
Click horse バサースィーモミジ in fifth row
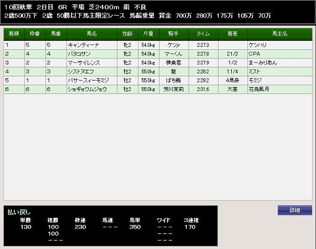pyautogui.click(x=88, y=81)
